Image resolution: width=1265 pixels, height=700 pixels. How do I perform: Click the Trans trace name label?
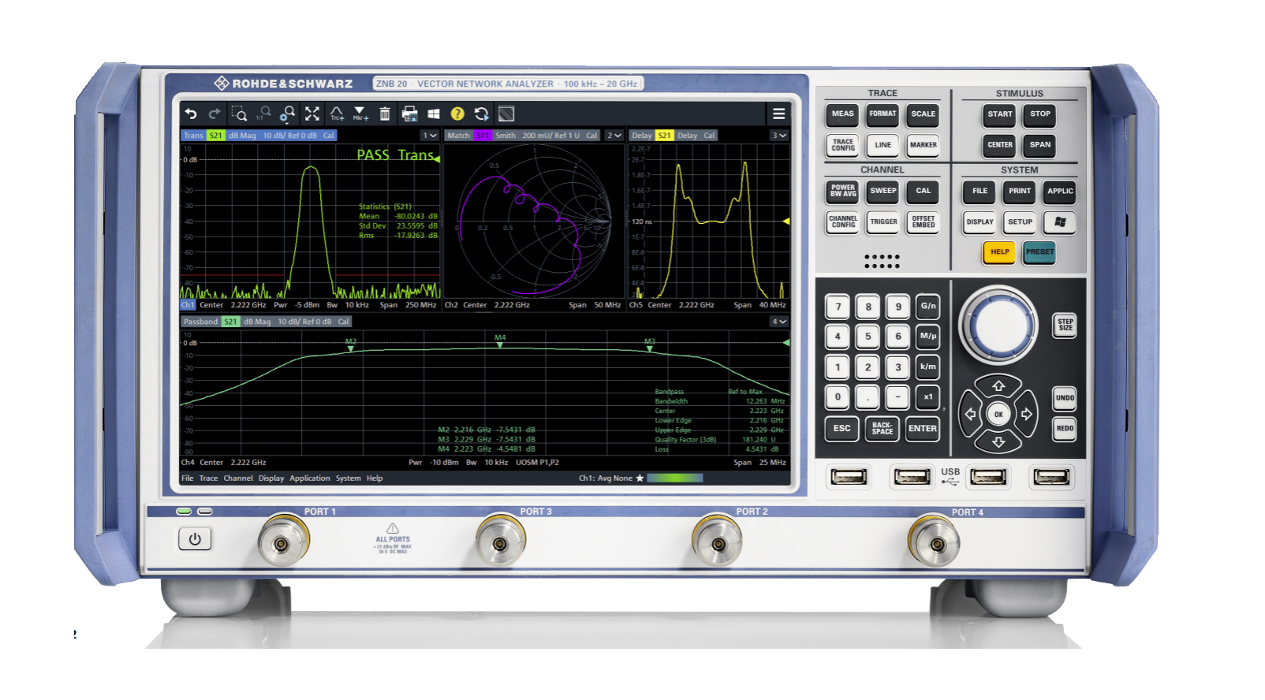193,136
